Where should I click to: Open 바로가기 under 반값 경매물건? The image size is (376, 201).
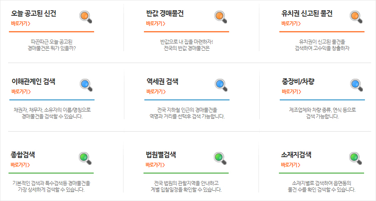(x=155, y=23)
